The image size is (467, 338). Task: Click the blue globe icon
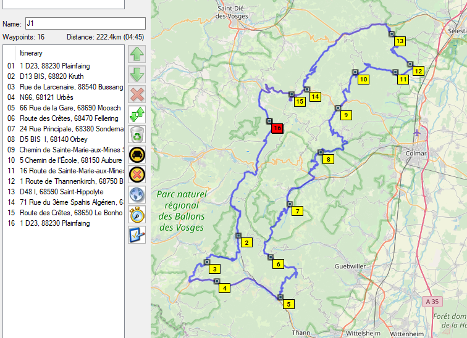click(x=137, y=195)
